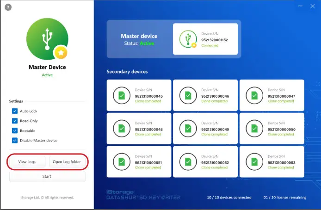The height and width of the screenshot is (210, 321).
Task: Click Clone completed under device 9521310000049
Action: tap(215, 134)
